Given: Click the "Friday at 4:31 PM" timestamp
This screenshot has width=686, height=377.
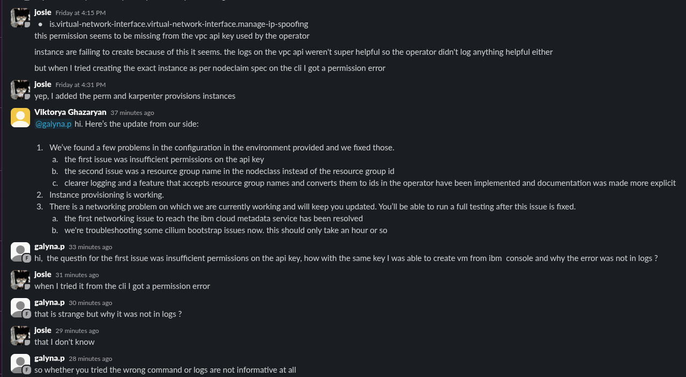Looking at the screenshot, I should pyautogui.click(x=81, y=84).
